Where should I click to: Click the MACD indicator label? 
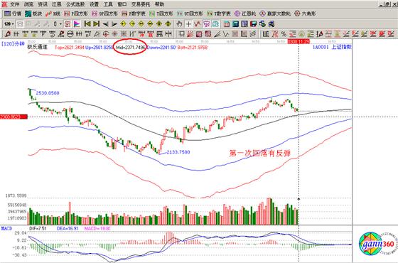point(6,229)
